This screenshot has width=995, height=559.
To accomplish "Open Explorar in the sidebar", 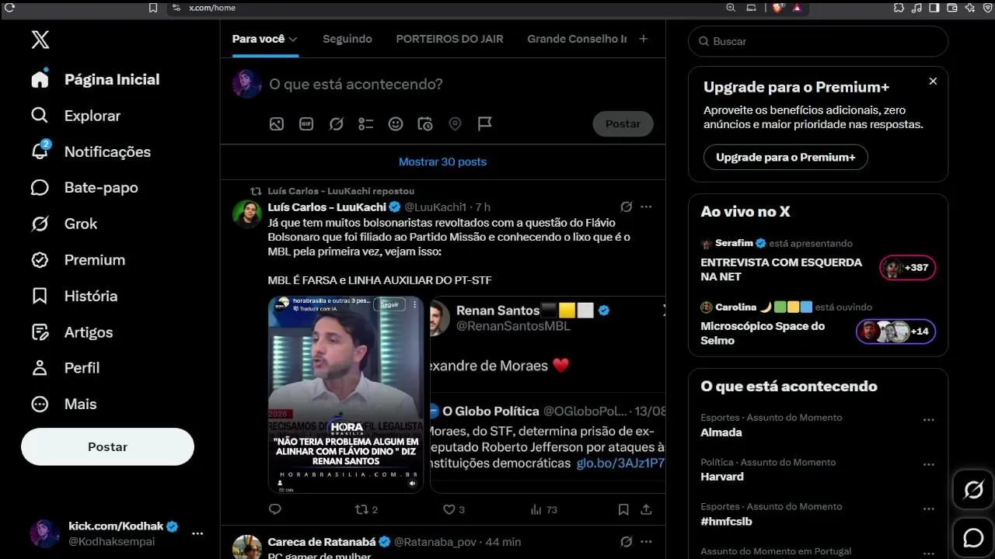I will click(76, 116).
